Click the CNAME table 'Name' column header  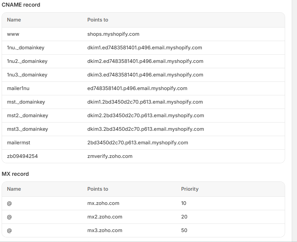pyautogui.click(x=14, y=20)
